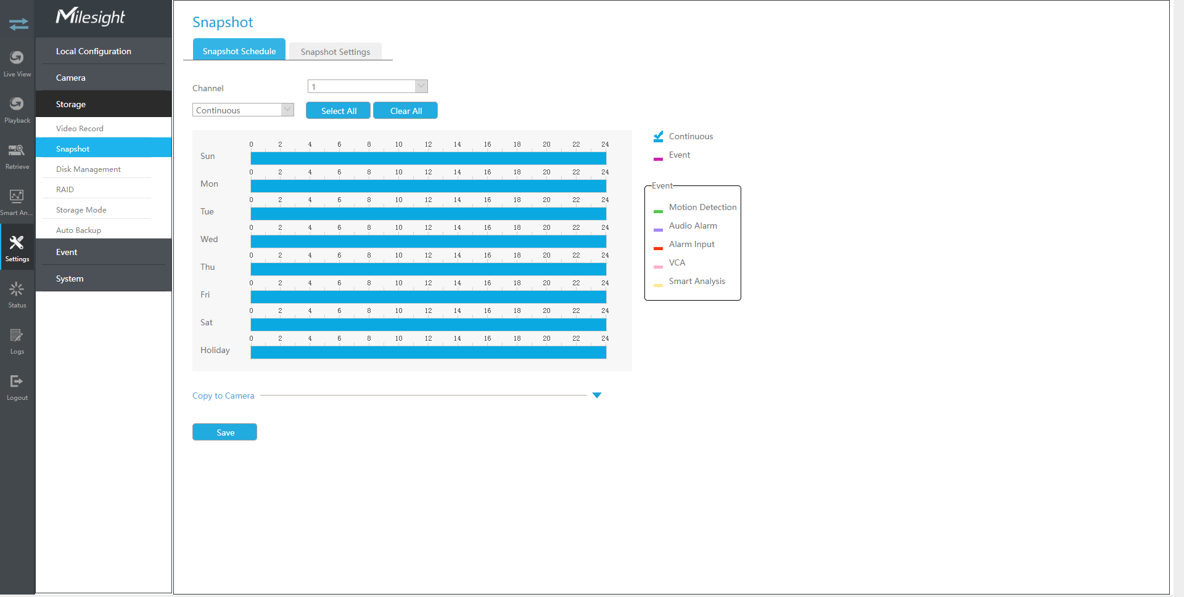
Task: Select the Continuous schedule type legend
Action: (690, 137)
